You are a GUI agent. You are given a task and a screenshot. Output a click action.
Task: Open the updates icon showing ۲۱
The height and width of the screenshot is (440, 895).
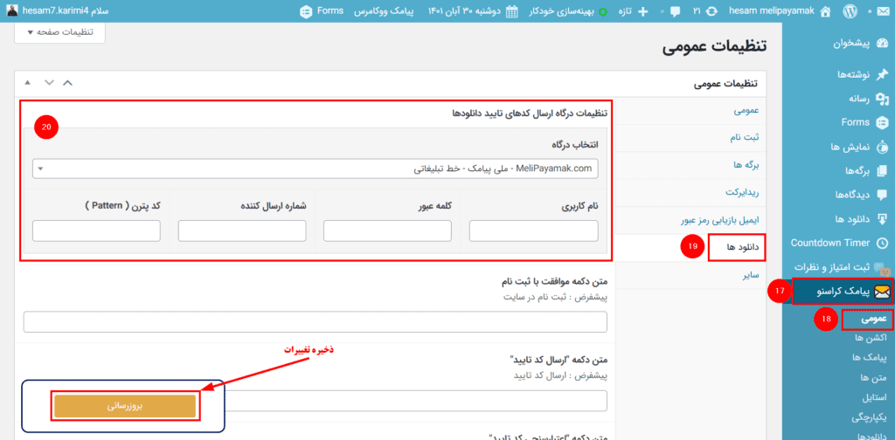pos(711,11)
